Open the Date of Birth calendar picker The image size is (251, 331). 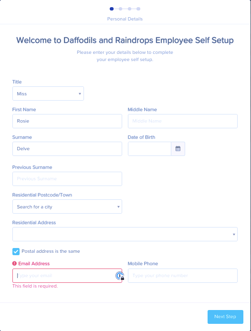pyautogui.click(x=178, y=149)
